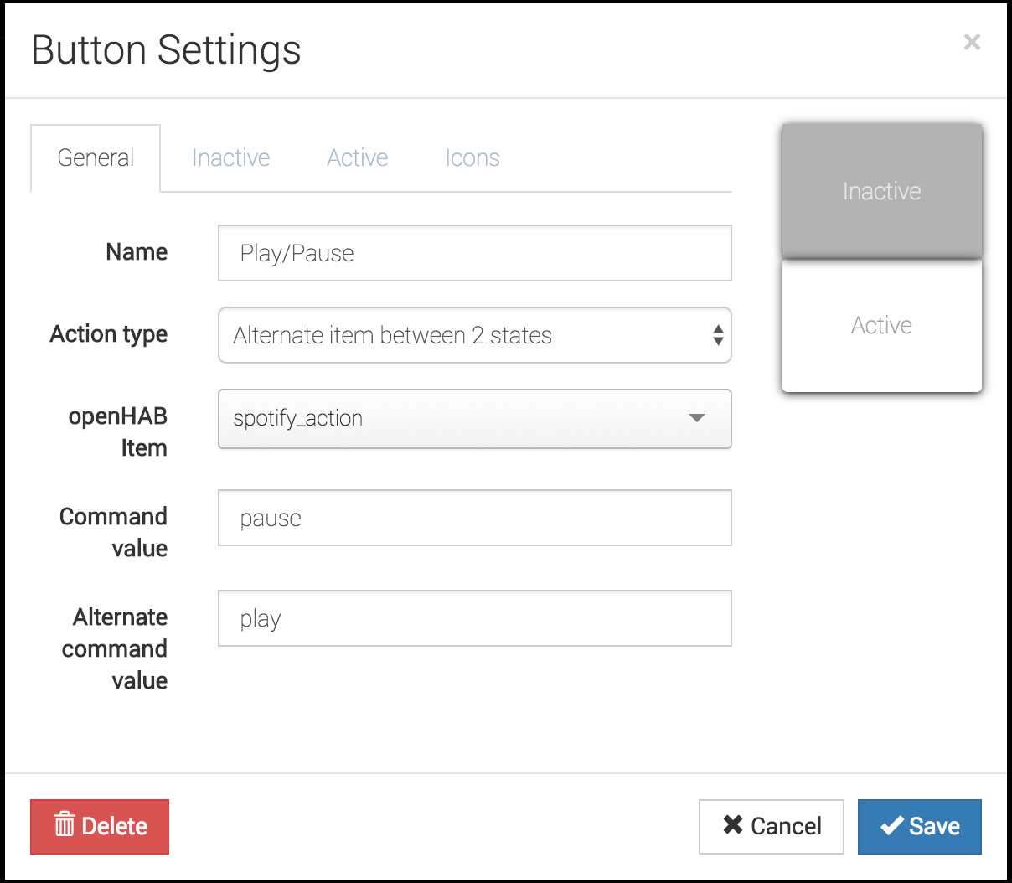Click the up/down arrows on Action type
Image resolution: width=1012 pixels, height=883 pixels.
[718, 335]
